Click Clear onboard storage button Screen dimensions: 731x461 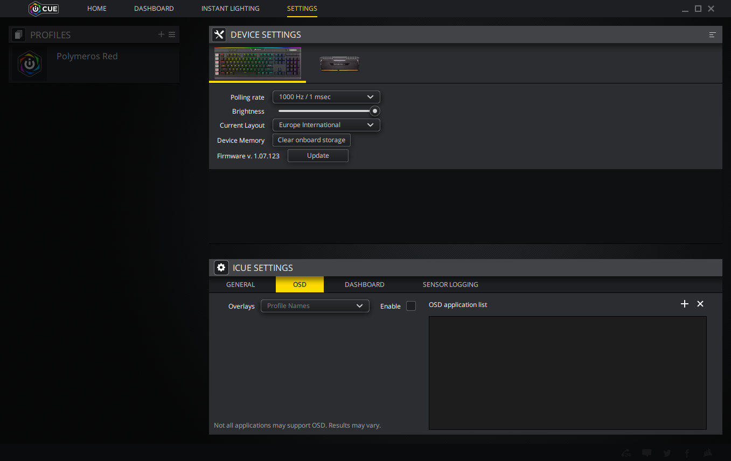tap(311, 140)
